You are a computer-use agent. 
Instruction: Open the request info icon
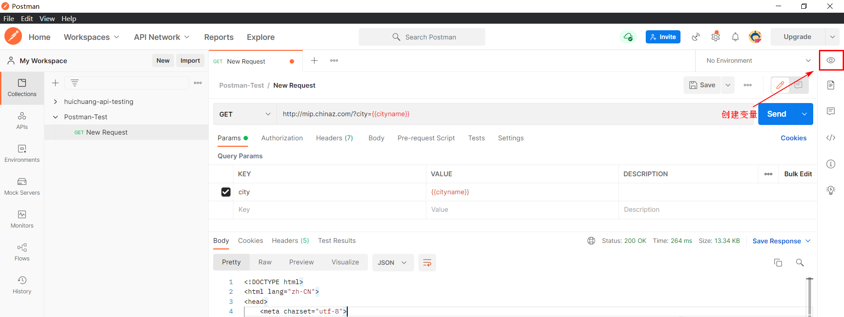click(x=831, y=164)
